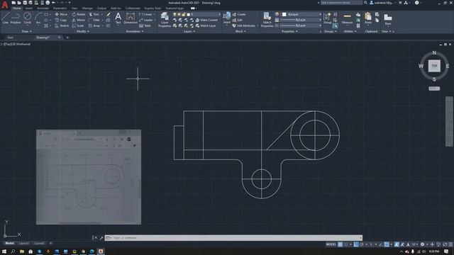Open the Annotate ribbon tab

coord(43,8)
